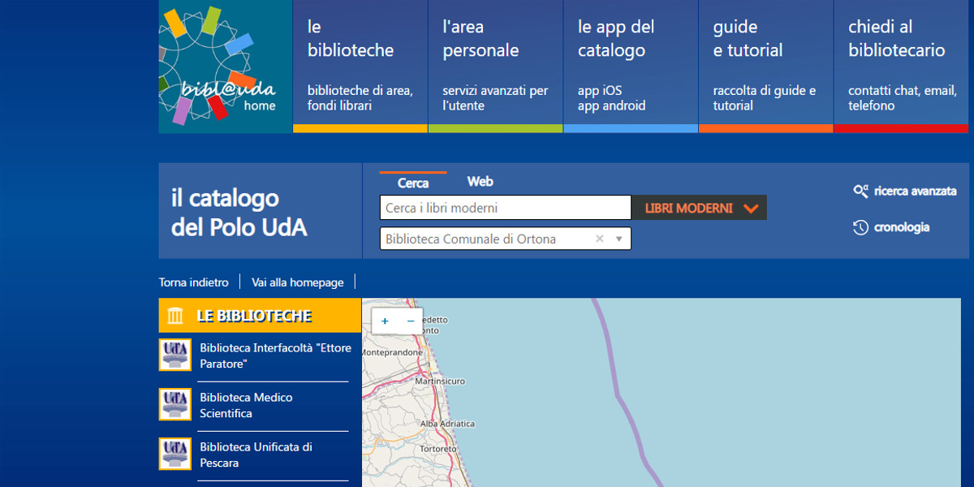Click the Biblioteca Interfacoltà UdA logo

pos(175,356)
